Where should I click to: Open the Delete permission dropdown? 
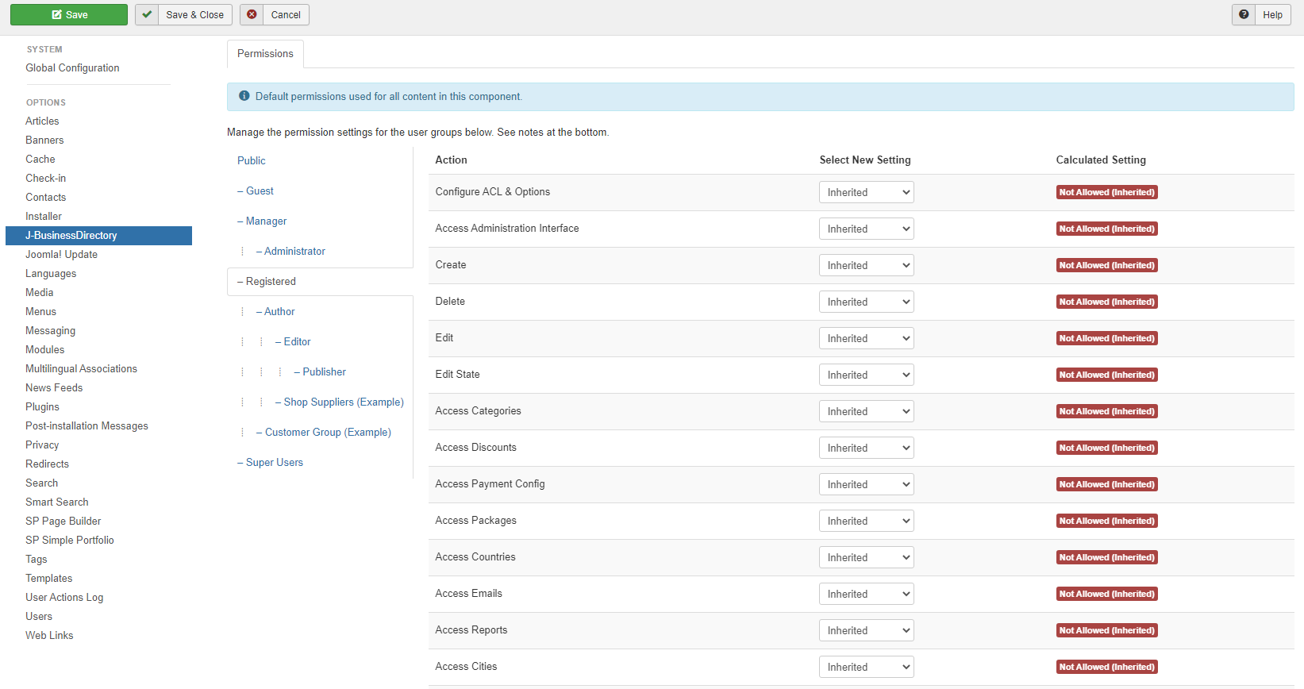click(866, 302)
